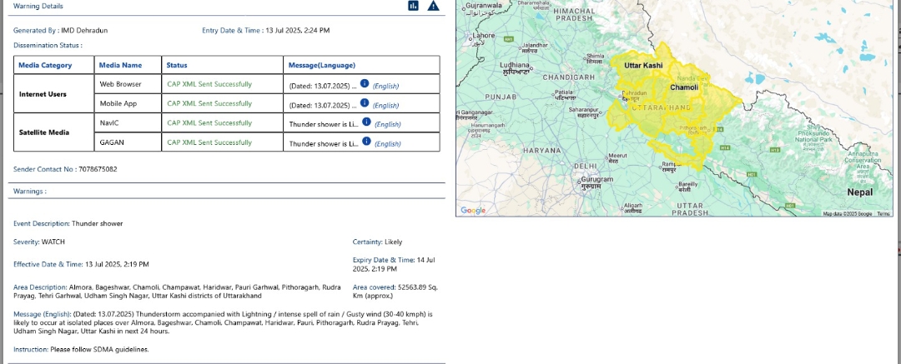This screenshot has height=364, width=901.
Task: Open the info icon in the GAGAN row
Action: pos(366,142)
